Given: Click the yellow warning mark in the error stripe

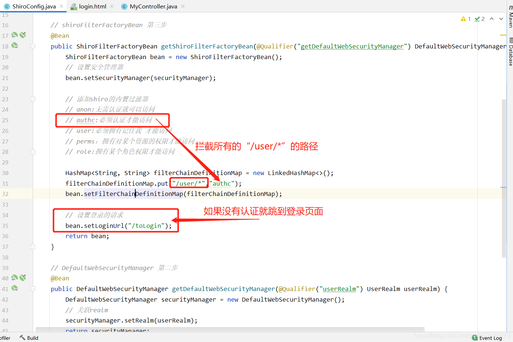Looking at the screenshot, I should [503, 35].
